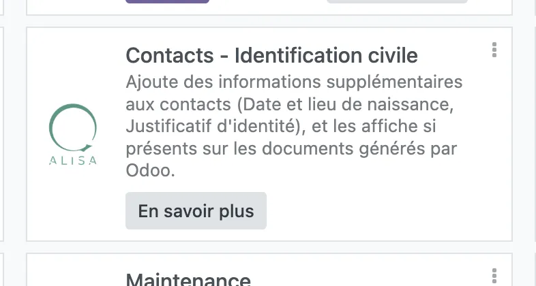Image resolution: width=536 pixels, height=286 pixels.
Task: Click the grey button at the top edge
Action: [x=397, y=1]
